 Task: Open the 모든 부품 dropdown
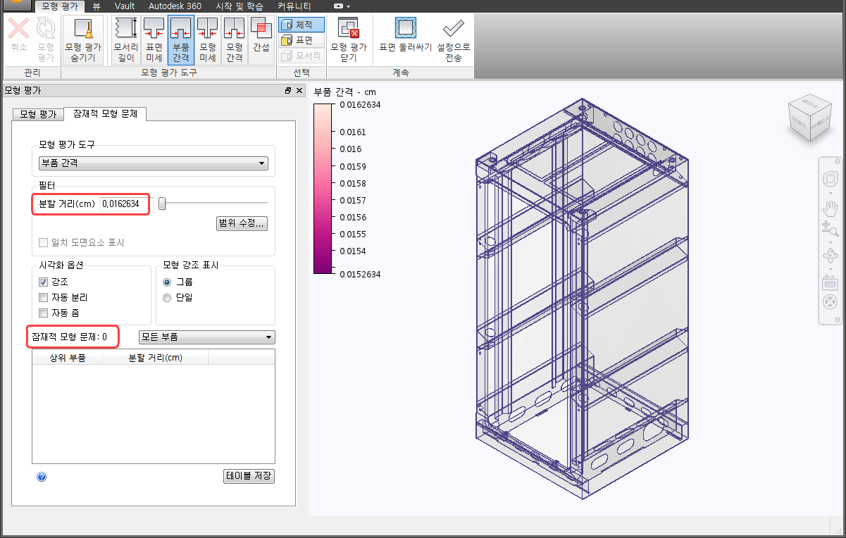tap(207, 337)
